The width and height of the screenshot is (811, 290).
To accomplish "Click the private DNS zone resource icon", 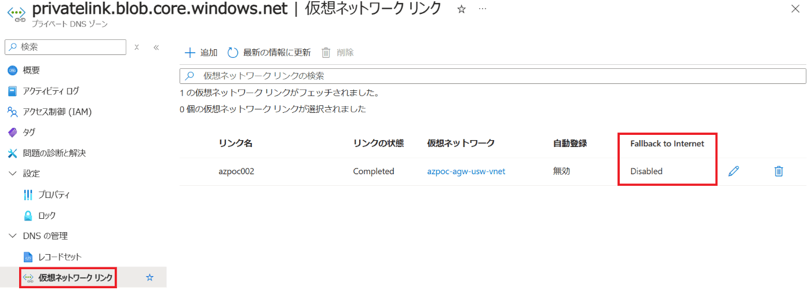I will click(x=16, y=14).
